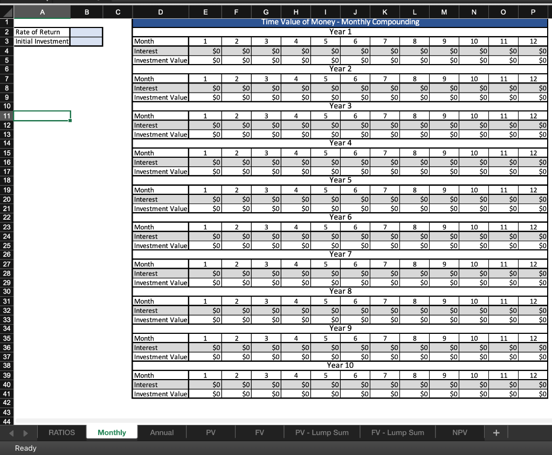
Task: Select column D header
Action: pos(161,12)
